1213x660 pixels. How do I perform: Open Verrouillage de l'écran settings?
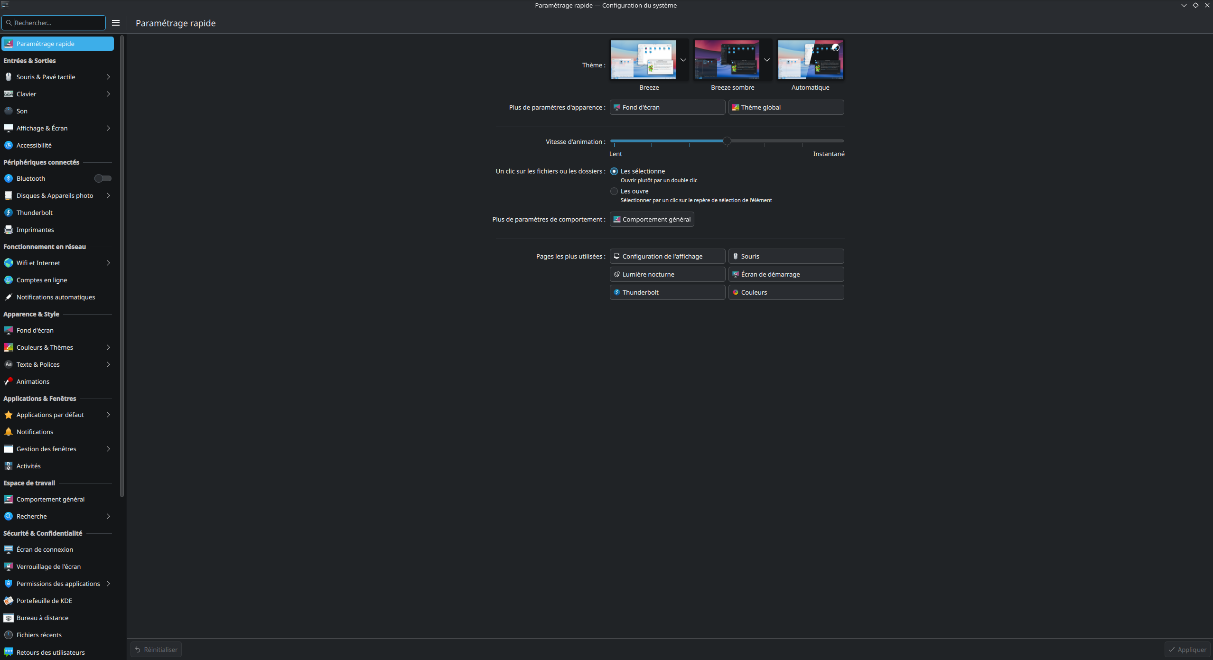57,567
